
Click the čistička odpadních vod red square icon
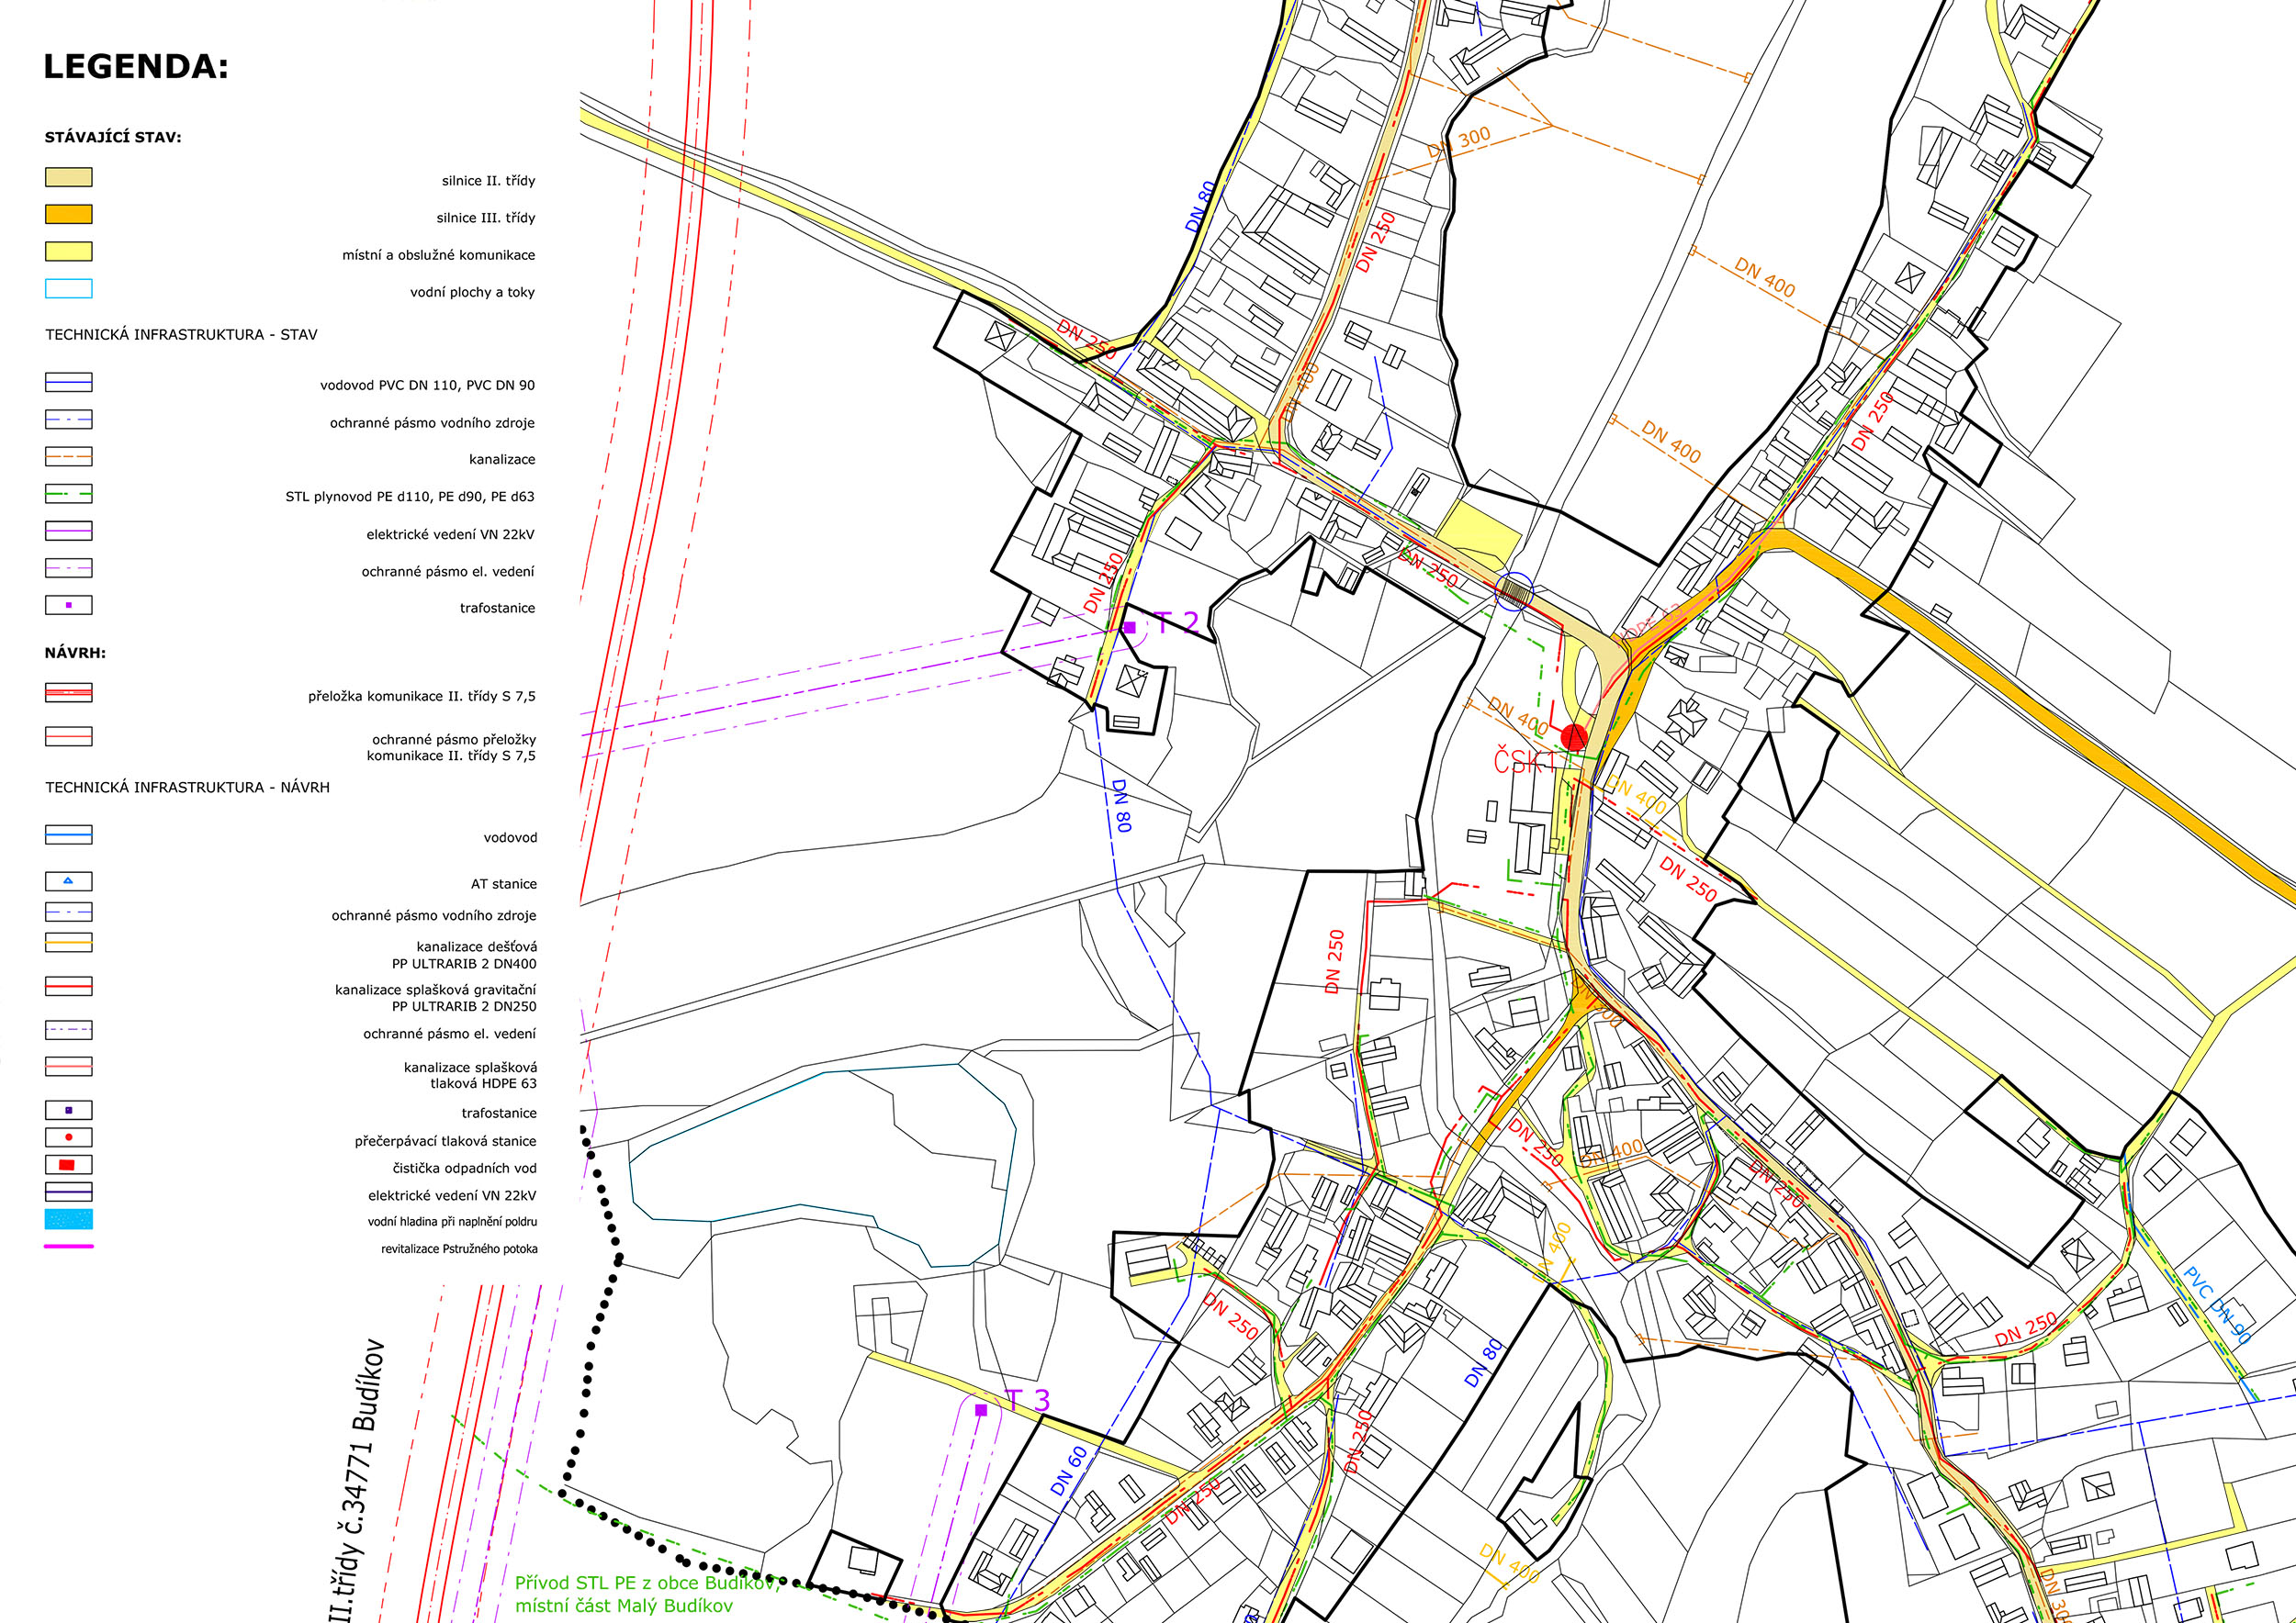68,1165
